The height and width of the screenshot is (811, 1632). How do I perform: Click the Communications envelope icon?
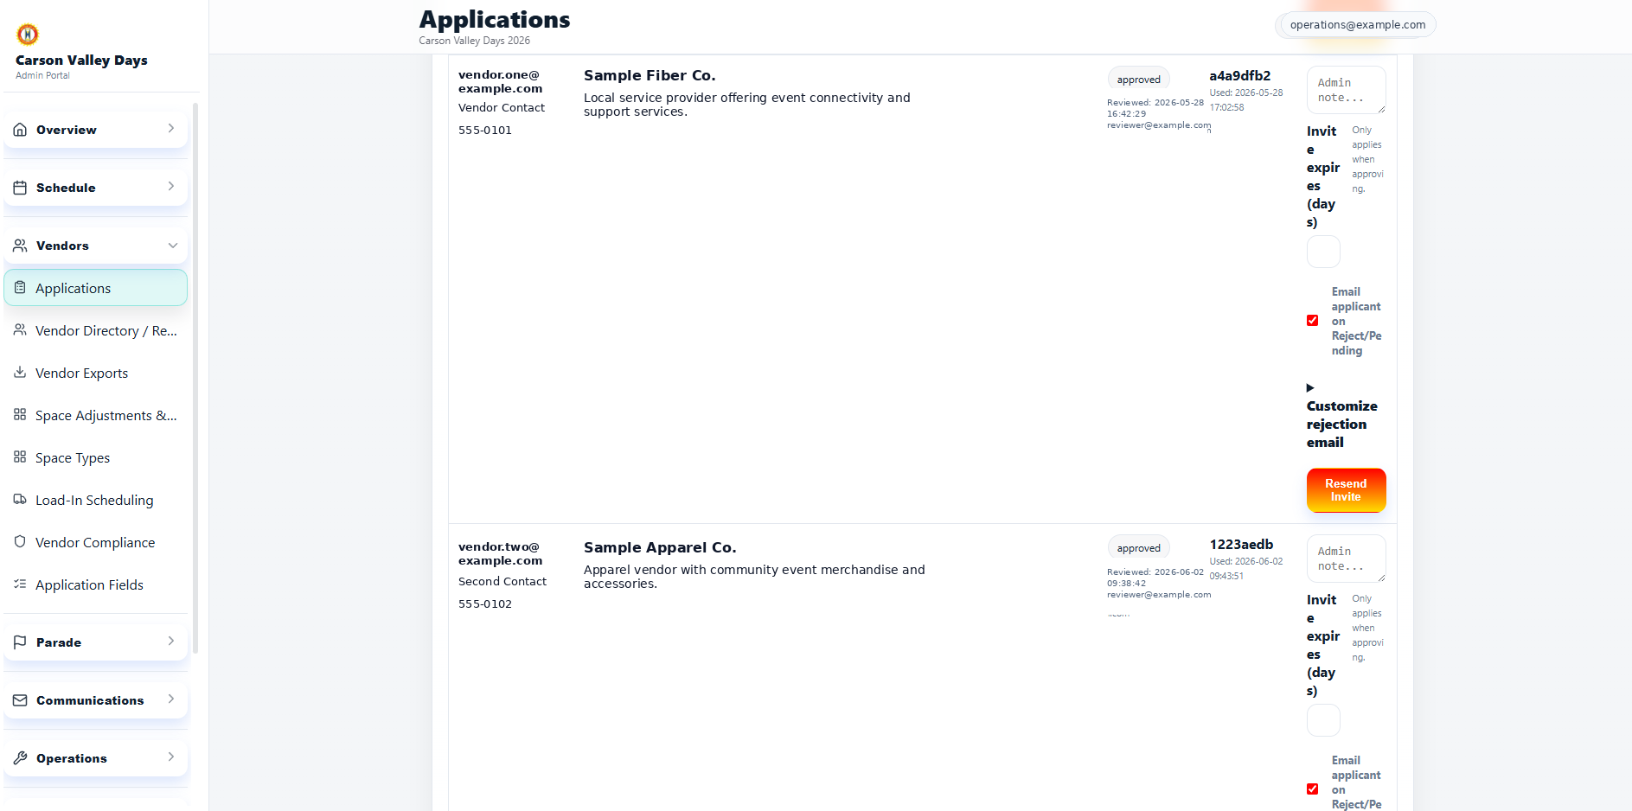coord(20,700)
